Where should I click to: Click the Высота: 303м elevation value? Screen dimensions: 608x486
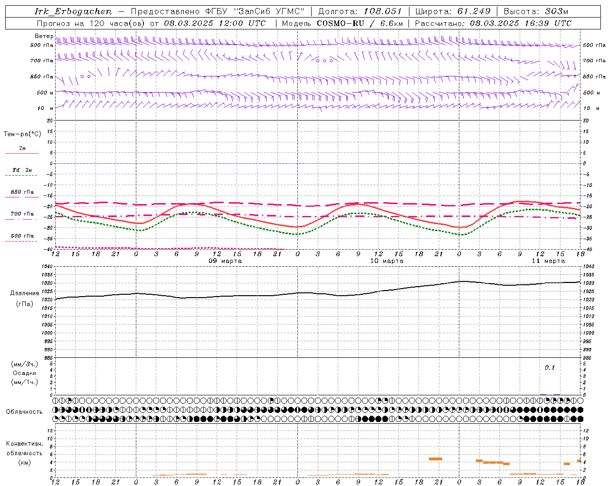pos(536,11)
